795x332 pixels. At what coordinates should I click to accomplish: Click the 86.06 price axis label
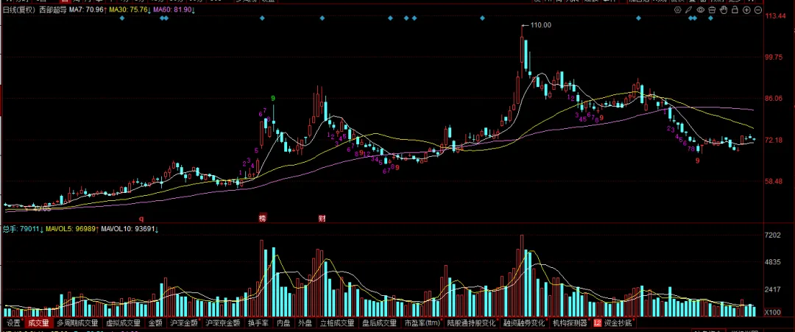click(x=774, y=99)
